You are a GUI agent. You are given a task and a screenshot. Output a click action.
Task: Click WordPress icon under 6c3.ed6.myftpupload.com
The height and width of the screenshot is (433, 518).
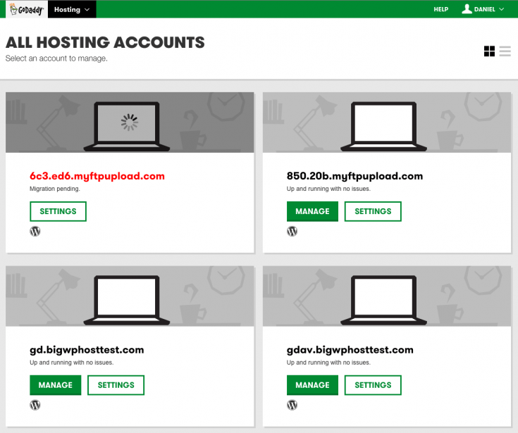(35, 232)
